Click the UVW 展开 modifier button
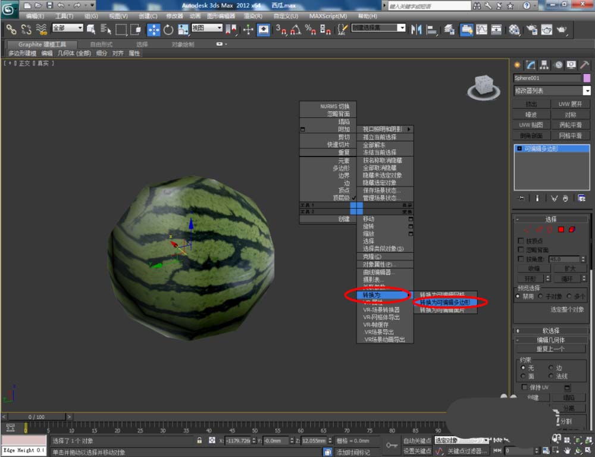This screenshot has width=595, height=457. [x=570, y=104]
